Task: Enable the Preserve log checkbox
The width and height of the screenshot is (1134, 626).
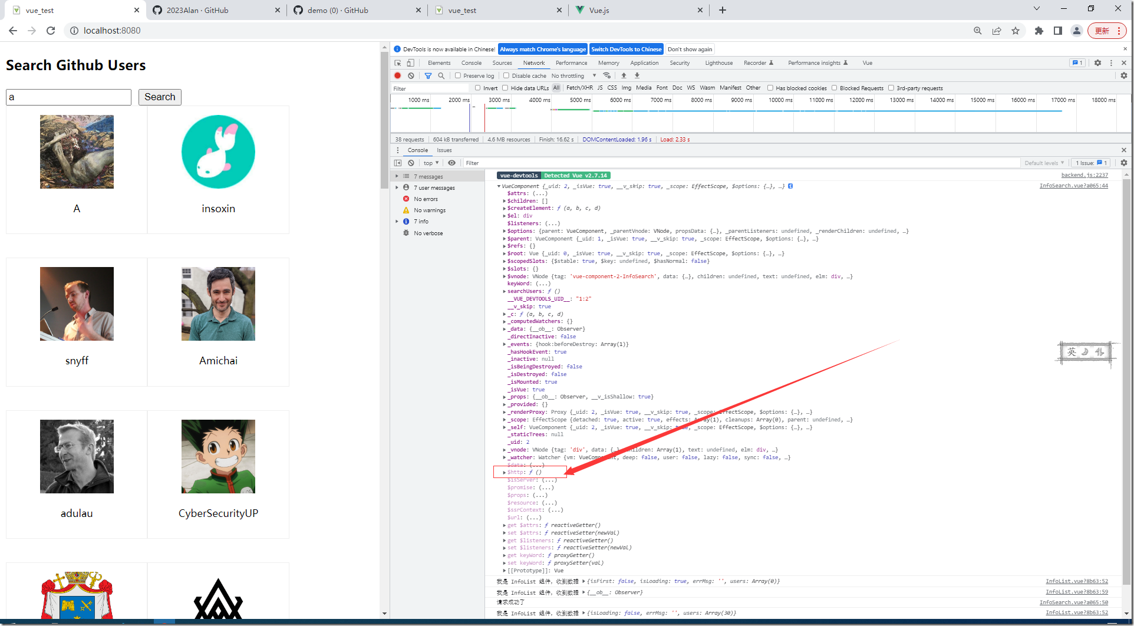Action: tap(458, 75)
